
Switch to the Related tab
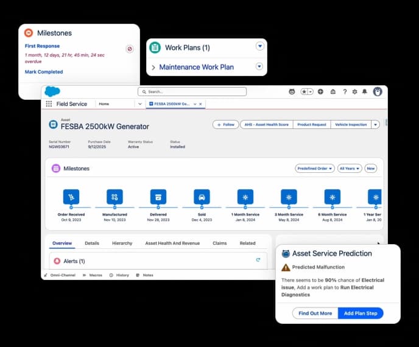point(247,243)
